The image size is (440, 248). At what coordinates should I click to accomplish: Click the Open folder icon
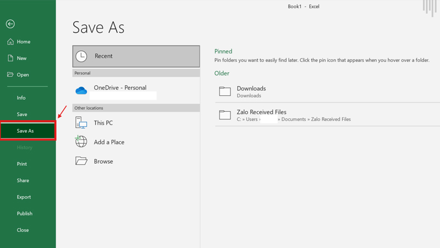[x=10, y=75]
